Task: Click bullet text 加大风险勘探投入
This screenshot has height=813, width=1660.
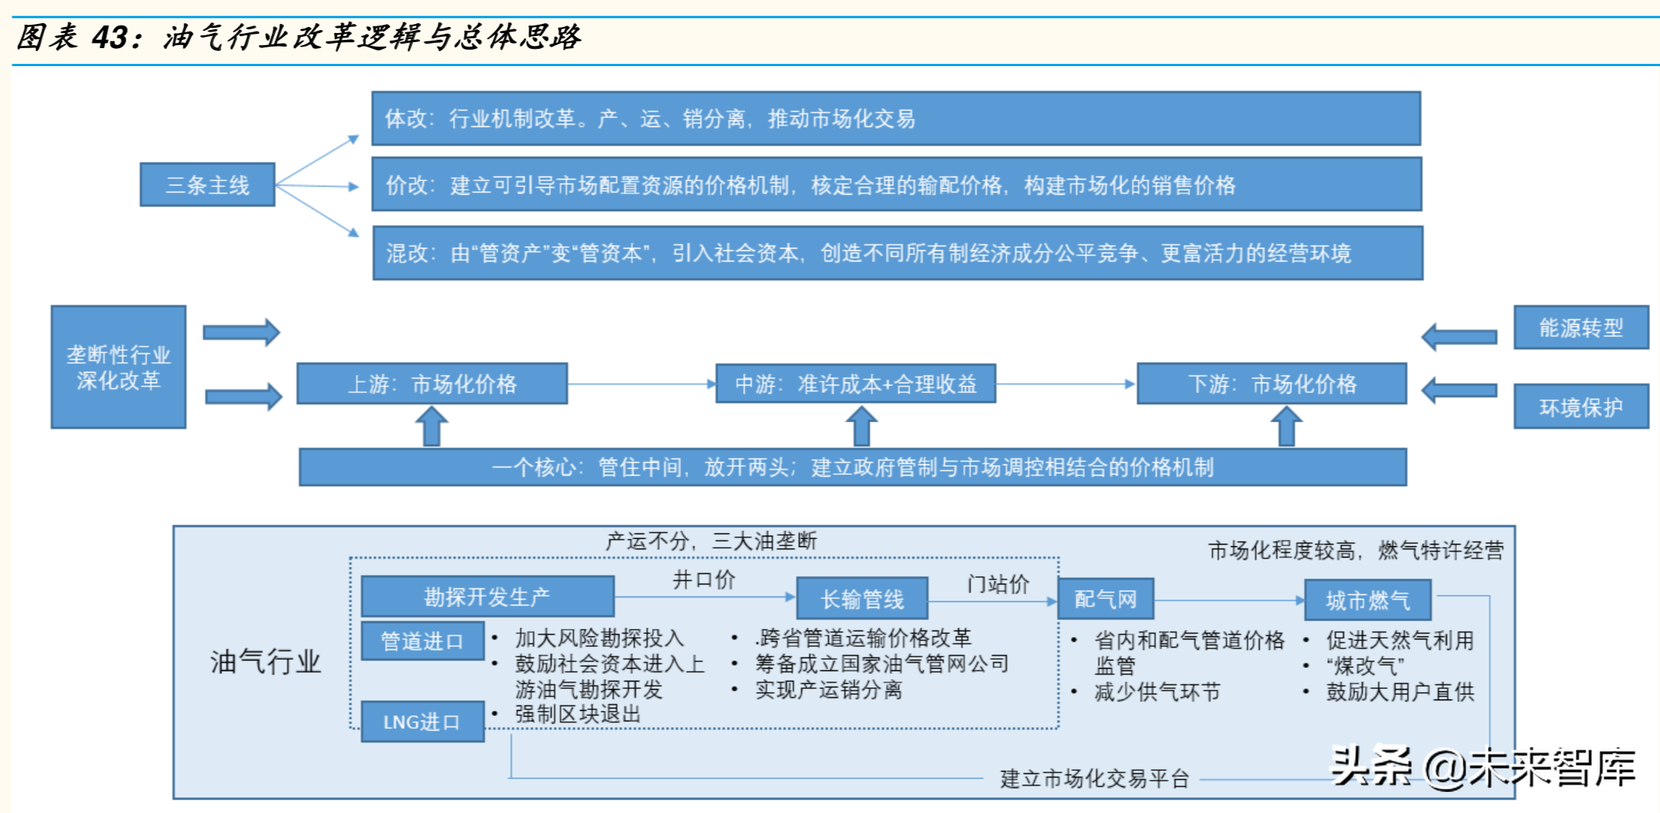Action: pos(599,638)
